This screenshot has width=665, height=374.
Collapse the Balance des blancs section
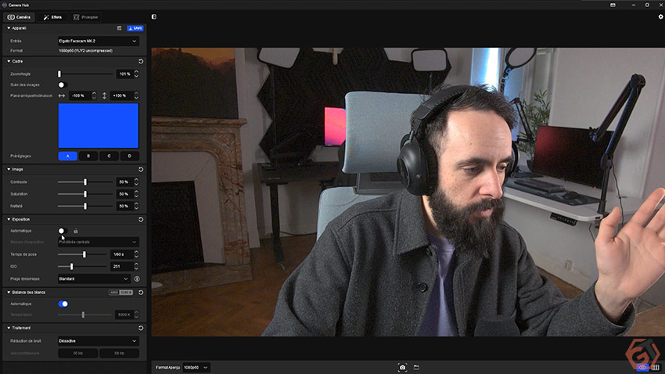click(x=9, y=292)
